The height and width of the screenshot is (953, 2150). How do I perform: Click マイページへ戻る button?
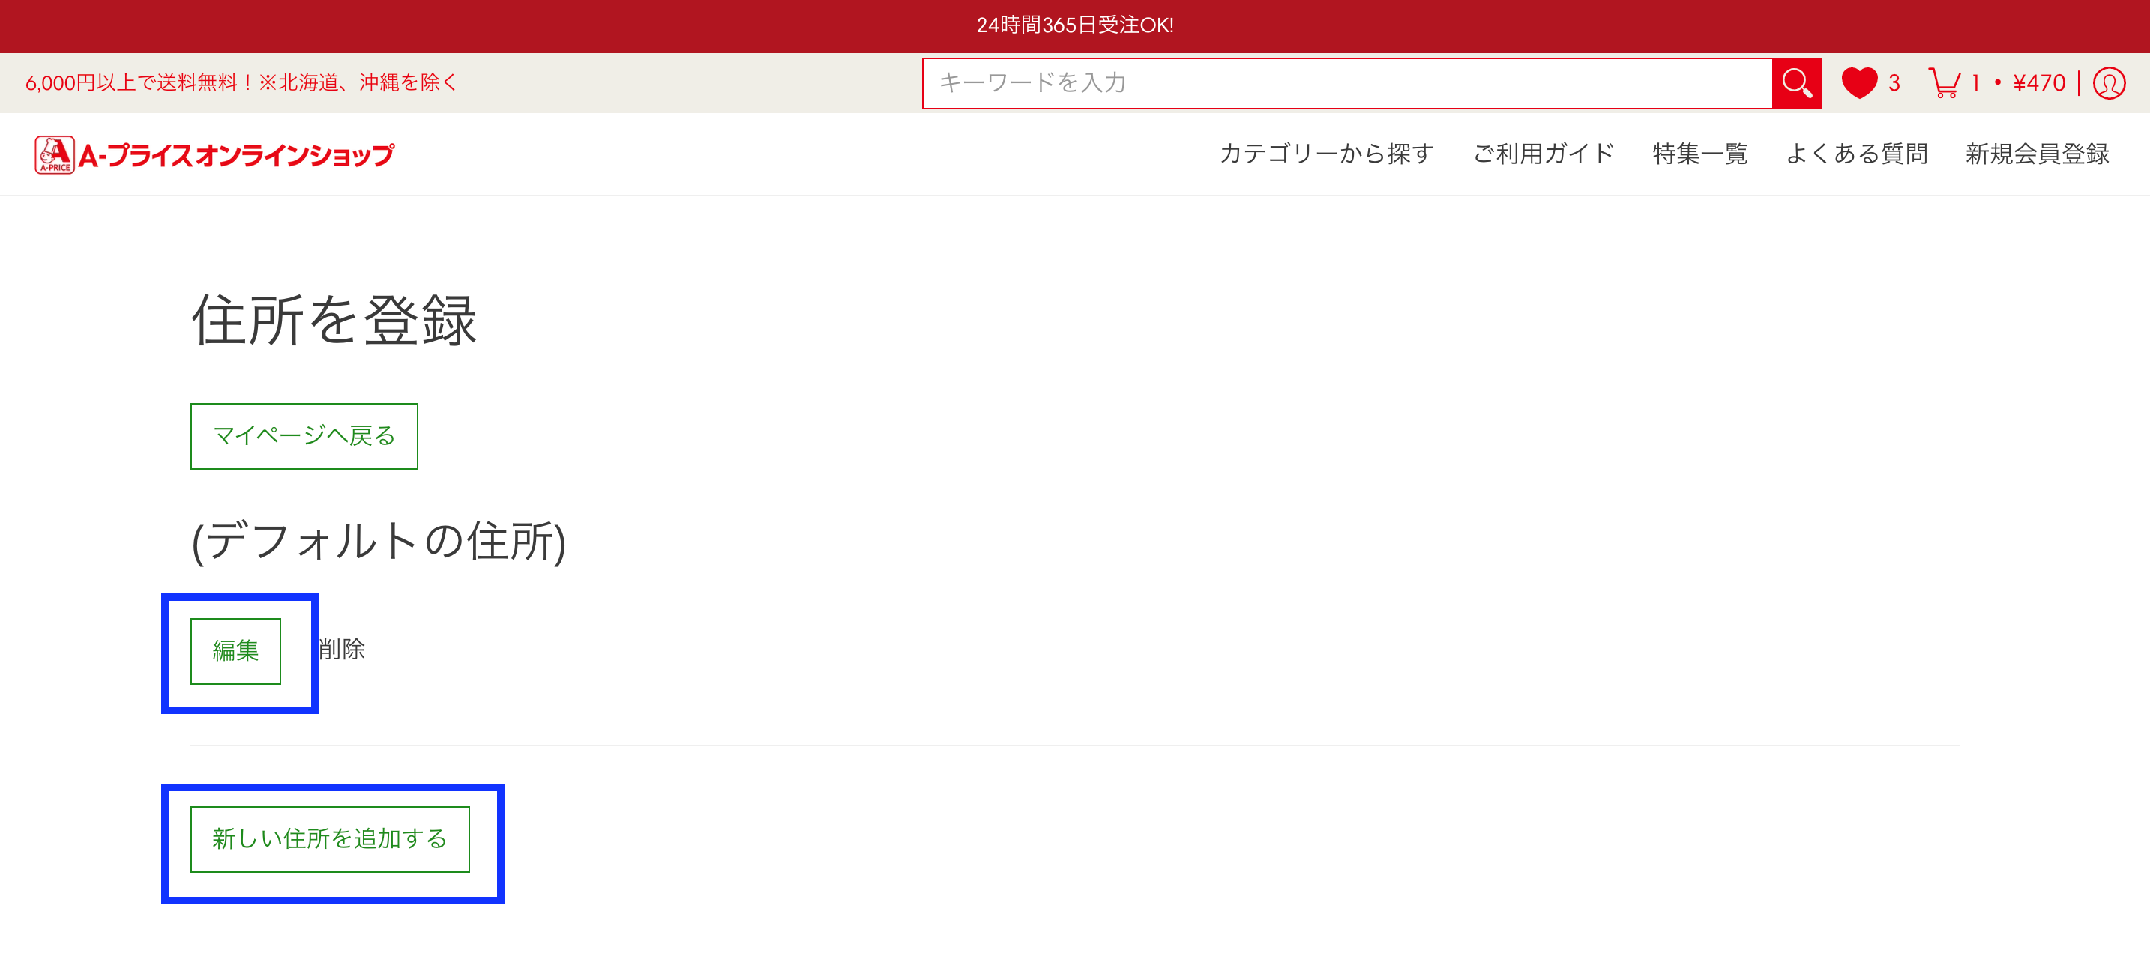[304, 437]
